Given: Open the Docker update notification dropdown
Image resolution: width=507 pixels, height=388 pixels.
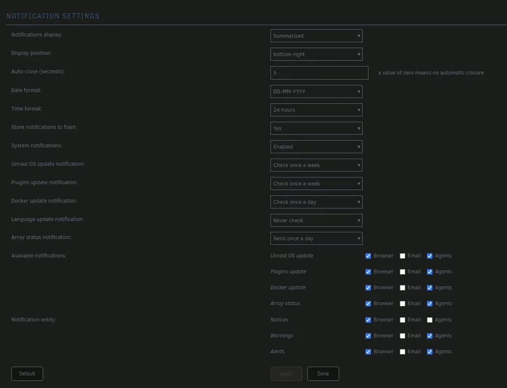Looking at the screenshot, I should pos(316,202).
